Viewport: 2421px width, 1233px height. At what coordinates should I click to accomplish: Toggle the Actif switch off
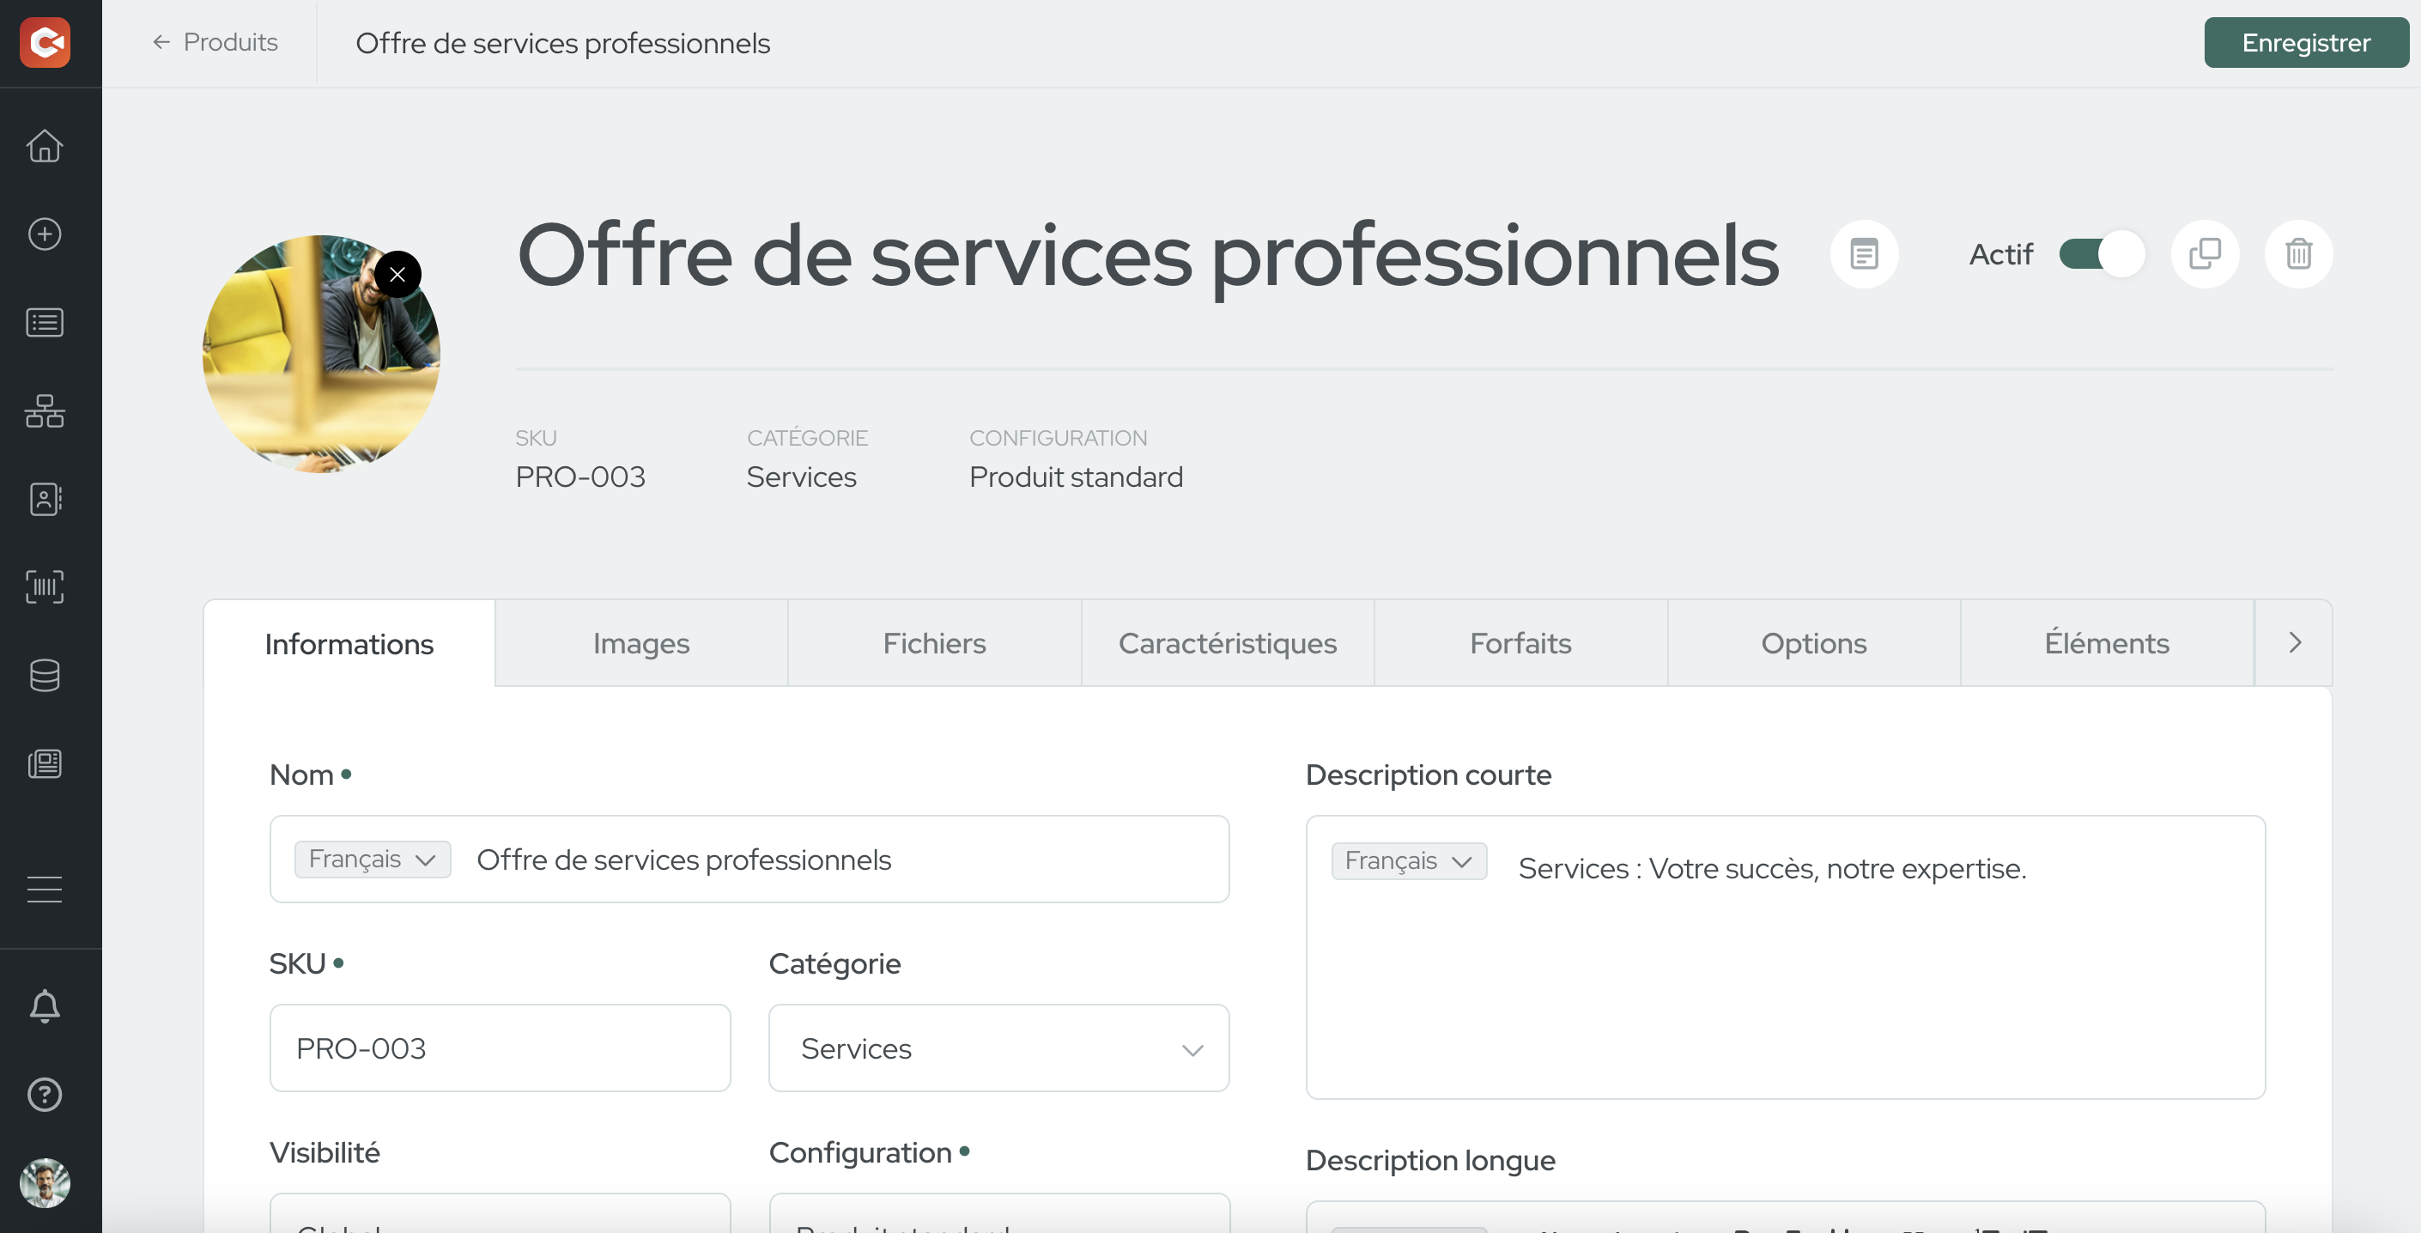click(2102, 254)
